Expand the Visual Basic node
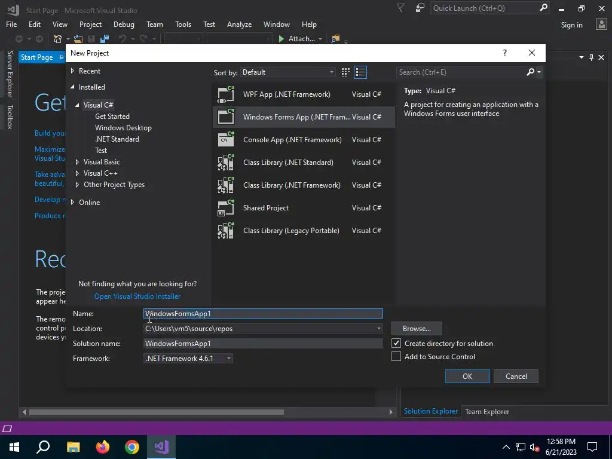612x459 pixels. point(77,162)
